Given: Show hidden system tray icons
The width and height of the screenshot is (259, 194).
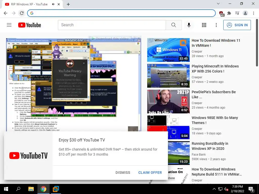Looking at the screenshot, I should click(214, 189).
